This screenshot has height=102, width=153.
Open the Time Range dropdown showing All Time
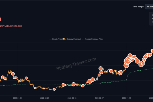149,6
